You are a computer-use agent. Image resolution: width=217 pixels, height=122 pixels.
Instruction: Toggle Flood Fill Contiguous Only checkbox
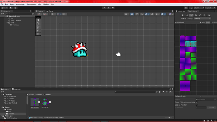pyautogui.click(x=197, y=102)
